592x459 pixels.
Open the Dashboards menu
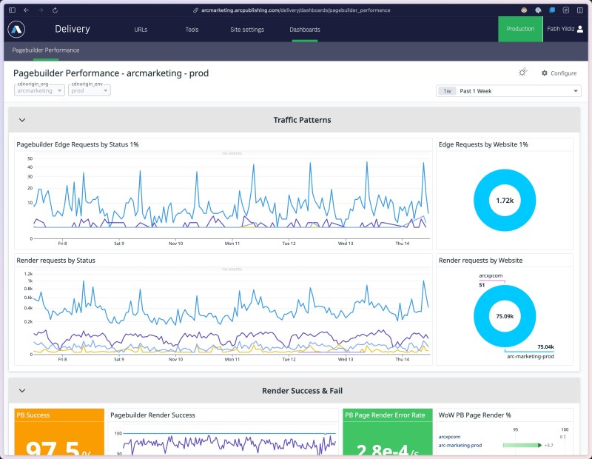pos(305,30)
